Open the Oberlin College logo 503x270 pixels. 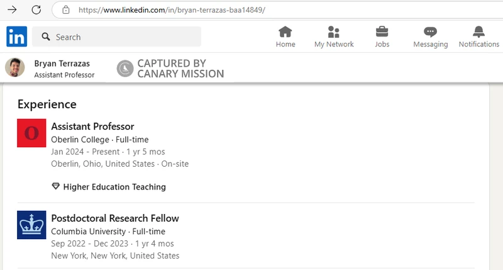[x=31, y=133]
